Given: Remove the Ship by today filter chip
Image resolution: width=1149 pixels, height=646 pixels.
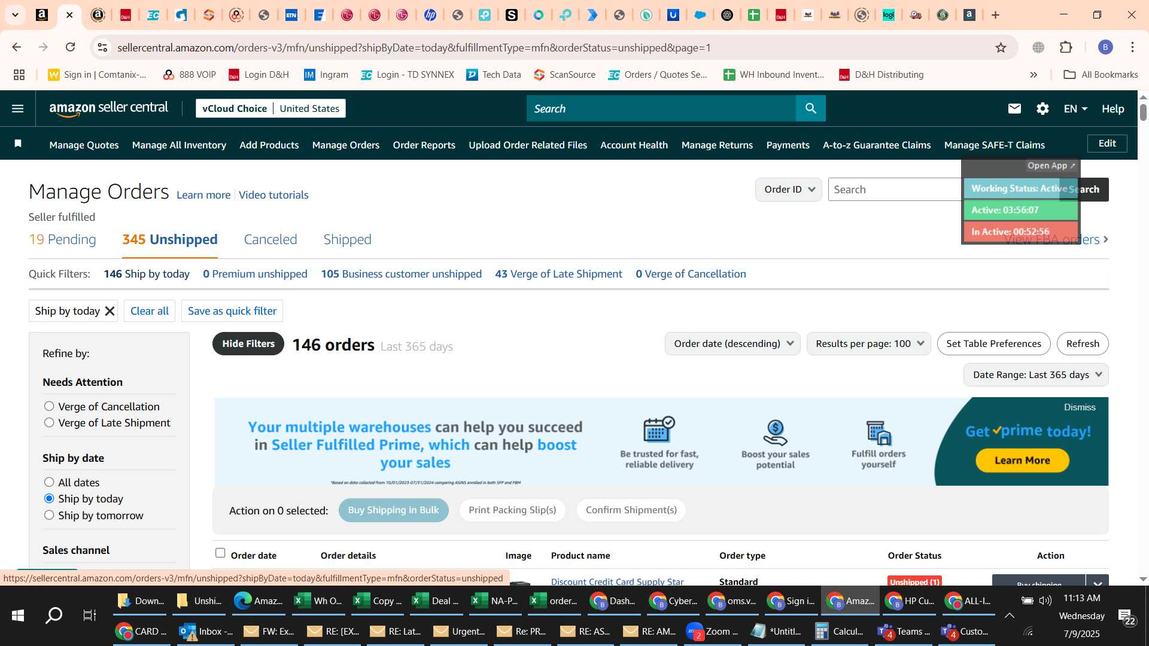Looking at the screenshot, I should [x=110, y=311].
